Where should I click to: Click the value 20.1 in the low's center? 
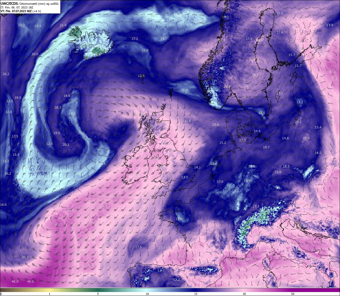[66, 145]
